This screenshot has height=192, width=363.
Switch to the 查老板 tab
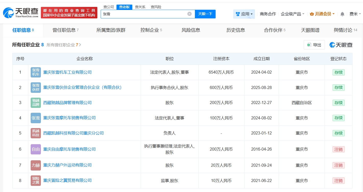pos(124,7)
